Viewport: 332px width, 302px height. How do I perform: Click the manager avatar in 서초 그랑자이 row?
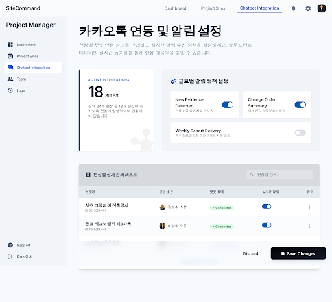pos(162,207)
